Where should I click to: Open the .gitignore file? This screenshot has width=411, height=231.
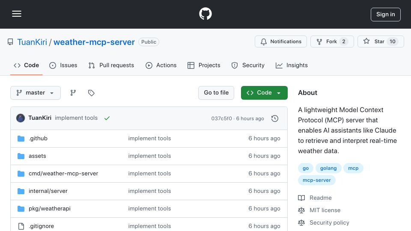click(x=41, y=226)
